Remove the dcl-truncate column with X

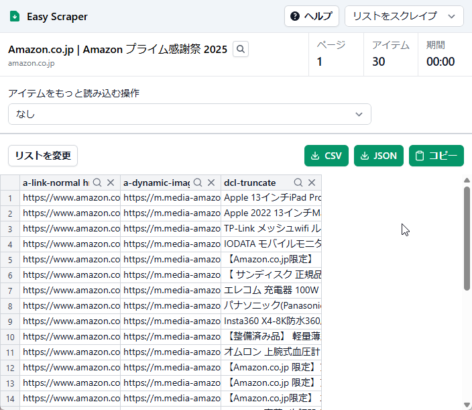coord(312,183)
